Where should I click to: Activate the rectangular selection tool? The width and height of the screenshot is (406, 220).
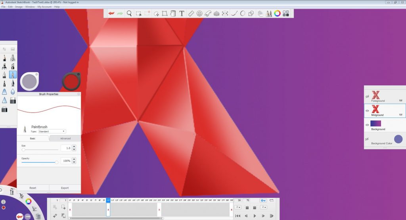(138, 14)
